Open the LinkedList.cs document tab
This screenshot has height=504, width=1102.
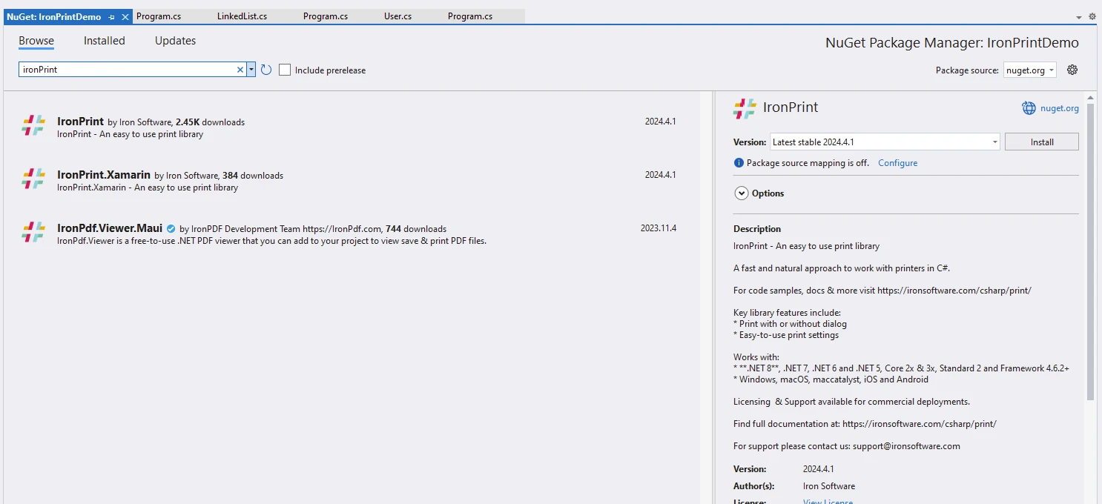click(242, 16)
